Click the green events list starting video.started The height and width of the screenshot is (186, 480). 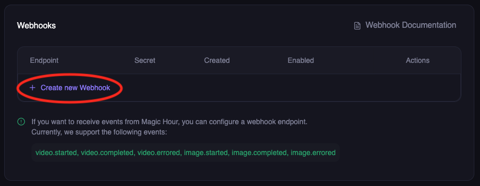186,153
